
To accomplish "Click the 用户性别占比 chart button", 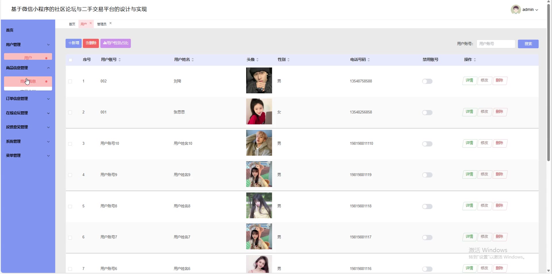I will [116, 43].
